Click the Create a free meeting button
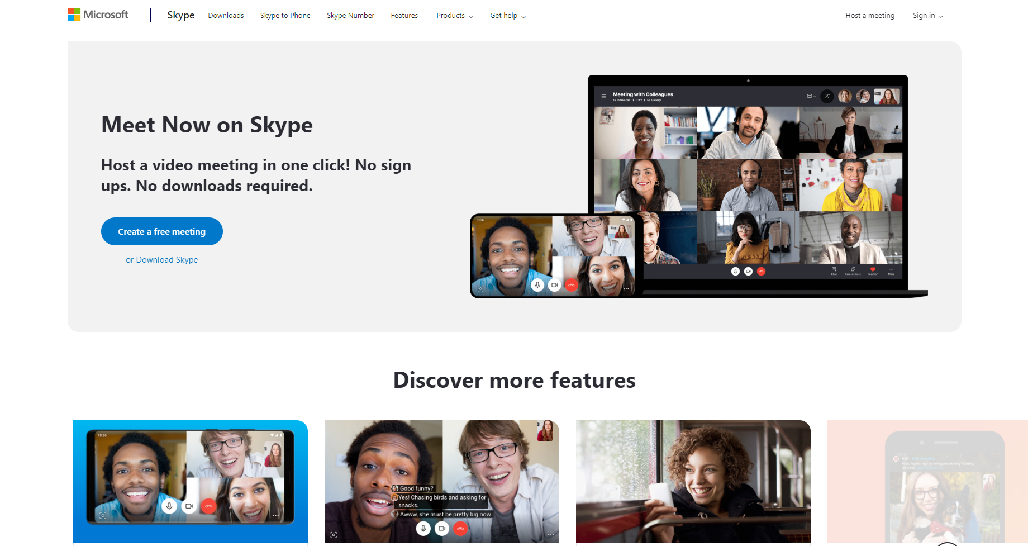Screen dimensions: 1028x546 (x=162, y=231)
